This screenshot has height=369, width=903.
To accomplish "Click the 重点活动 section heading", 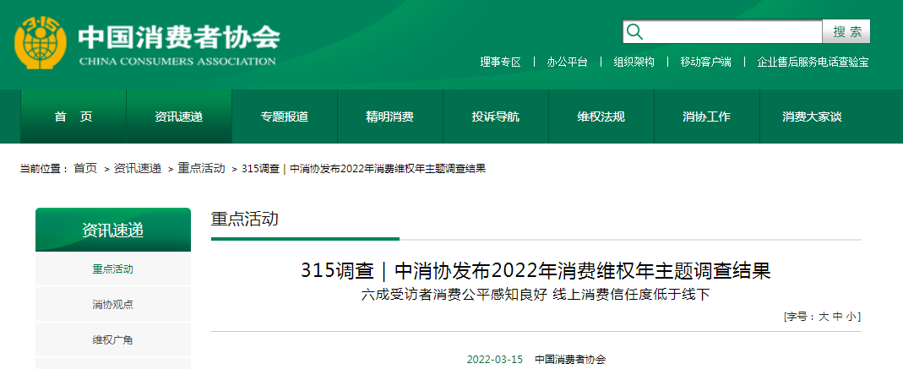I will pyautogui.click(x=245, y=220).
